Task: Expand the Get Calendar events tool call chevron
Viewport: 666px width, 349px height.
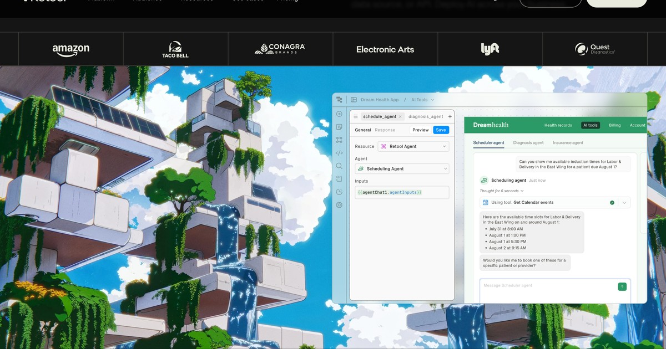Action: 624,203
